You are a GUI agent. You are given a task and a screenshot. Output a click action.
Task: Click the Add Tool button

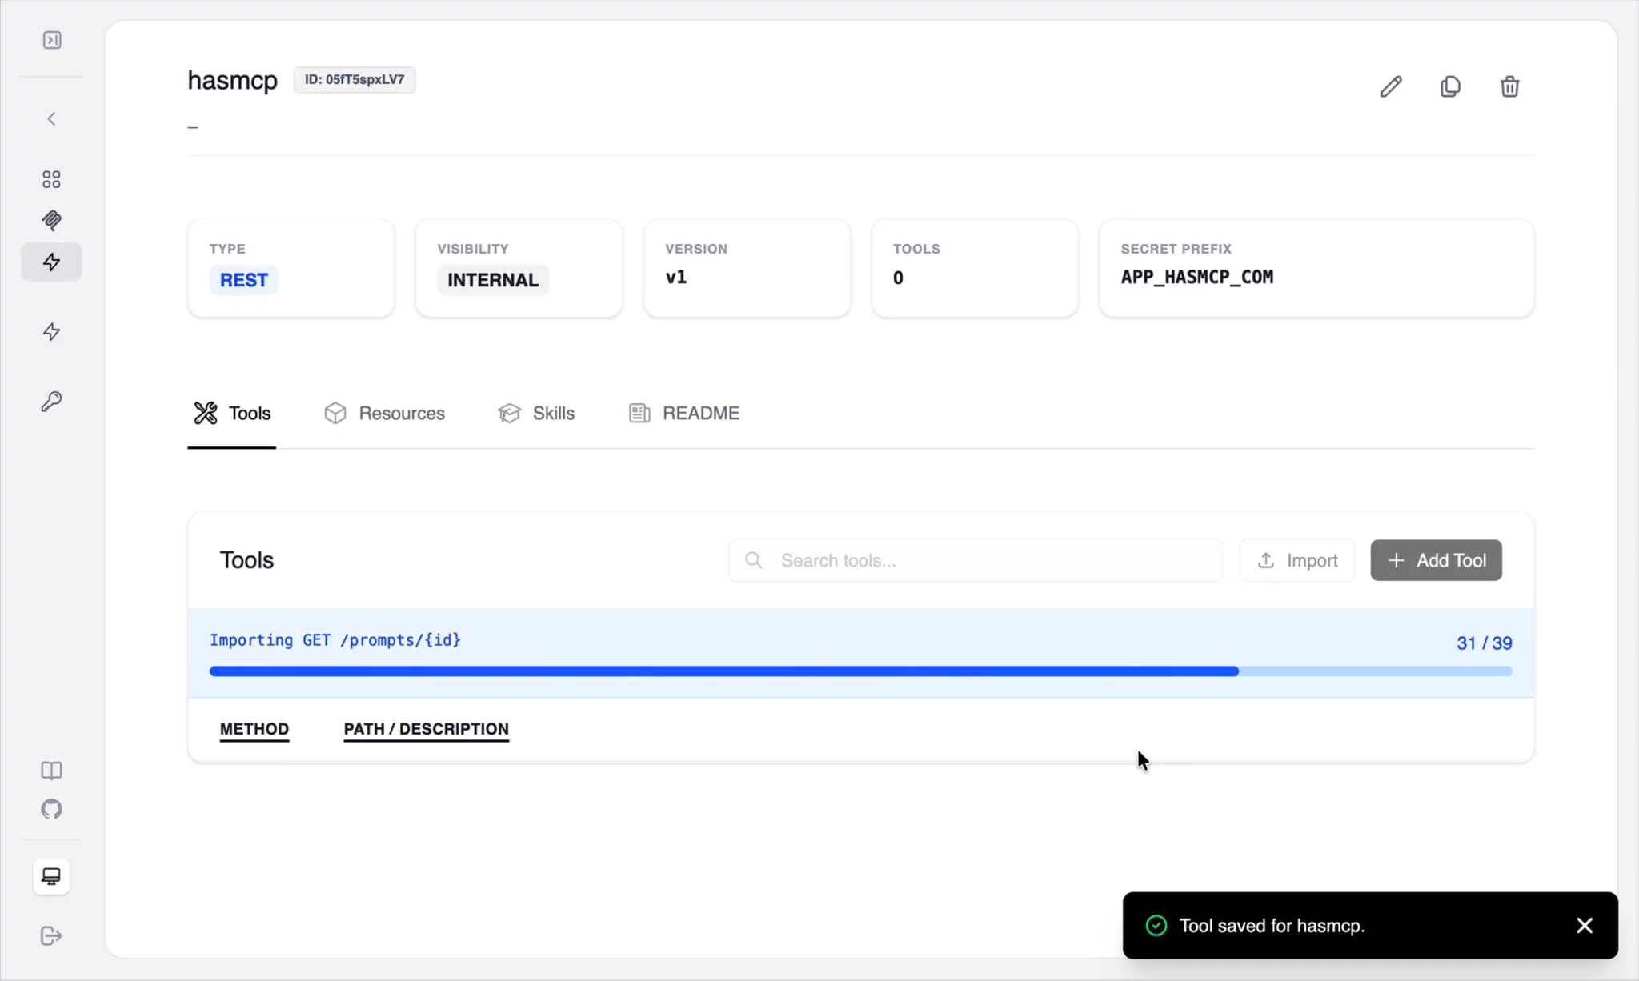1436,560
